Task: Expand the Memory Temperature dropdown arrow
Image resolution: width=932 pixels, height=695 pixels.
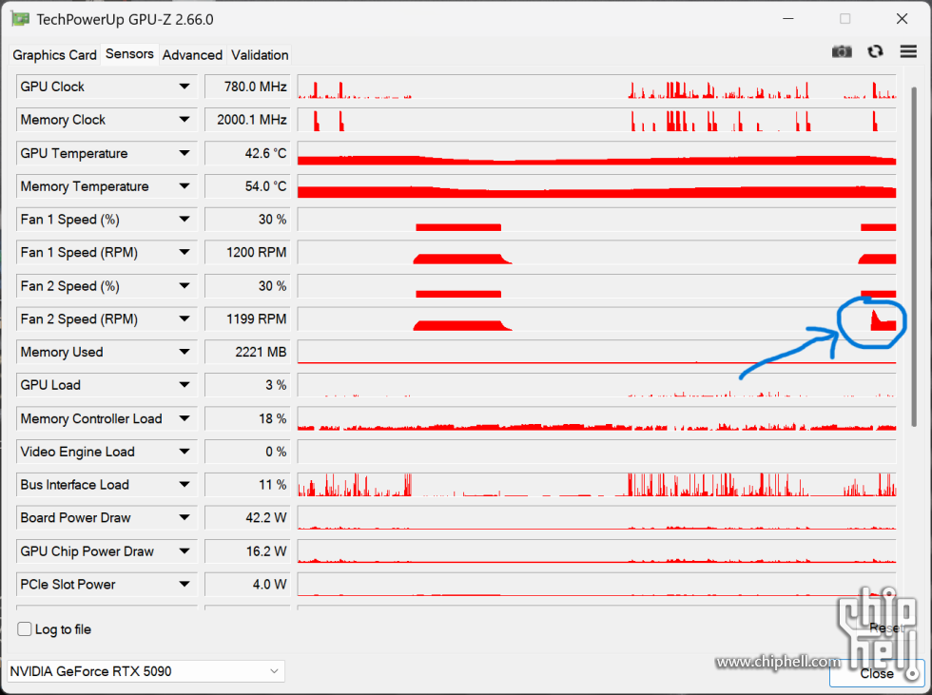Action: [x=184, y=186]
